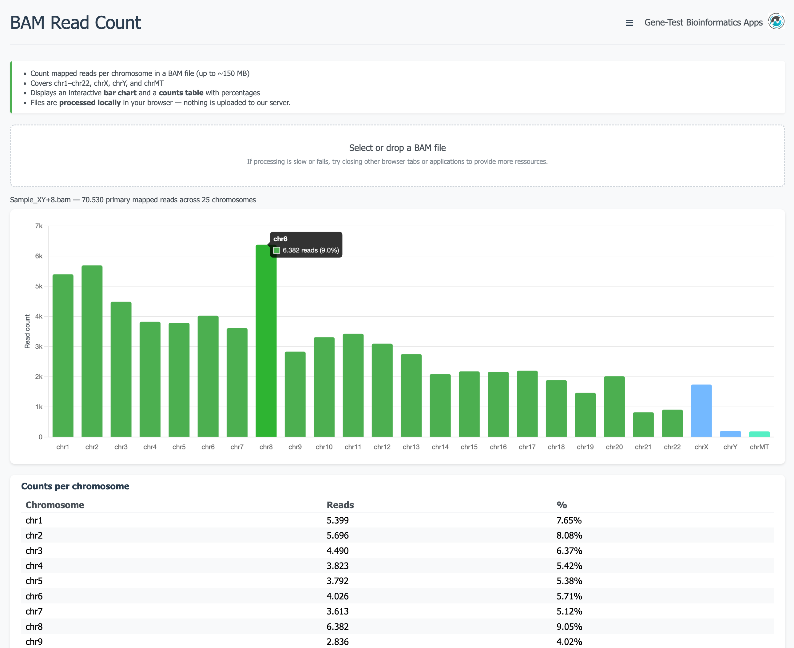Screen dimensions: 794x648
Task: Click the green swatch in chr8 tooltip
Action: (x=277, y=251)
